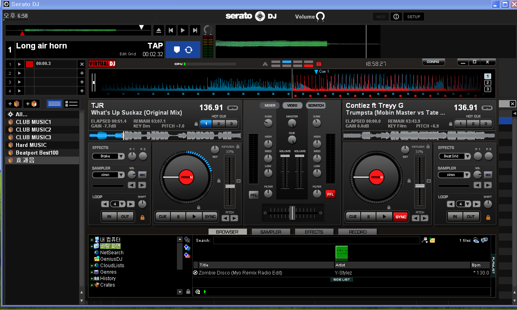Select waveform zoom level 2

488,83
